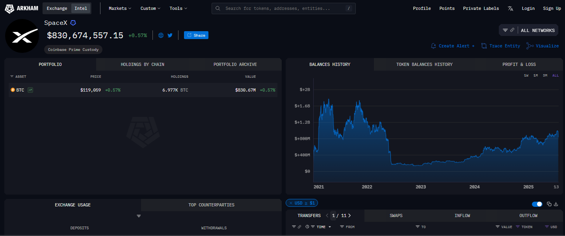Sort by TIME column dropdown arrow

coord(330,227)
